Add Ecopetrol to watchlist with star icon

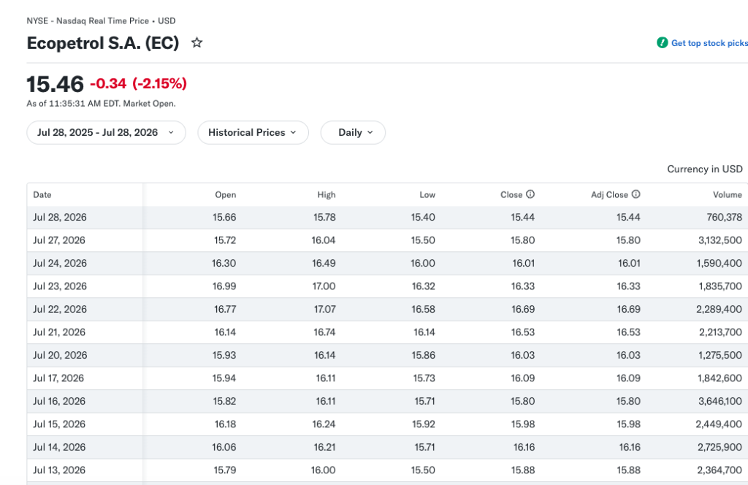pyautogui.click(x=196, y=43)
